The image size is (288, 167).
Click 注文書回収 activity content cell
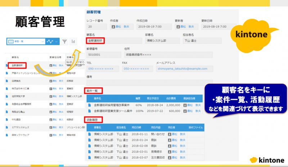[158, 157]
